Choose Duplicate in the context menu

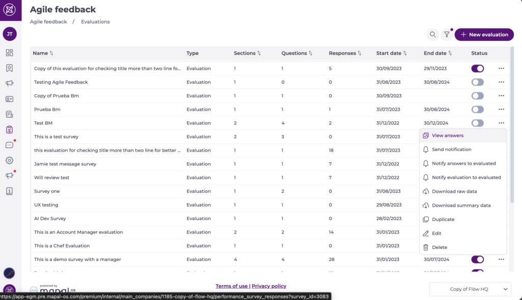pos(443,219)
